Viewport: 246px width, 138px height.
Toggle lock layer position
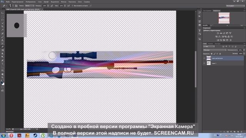pyautogui.click(x=217, y=54)
